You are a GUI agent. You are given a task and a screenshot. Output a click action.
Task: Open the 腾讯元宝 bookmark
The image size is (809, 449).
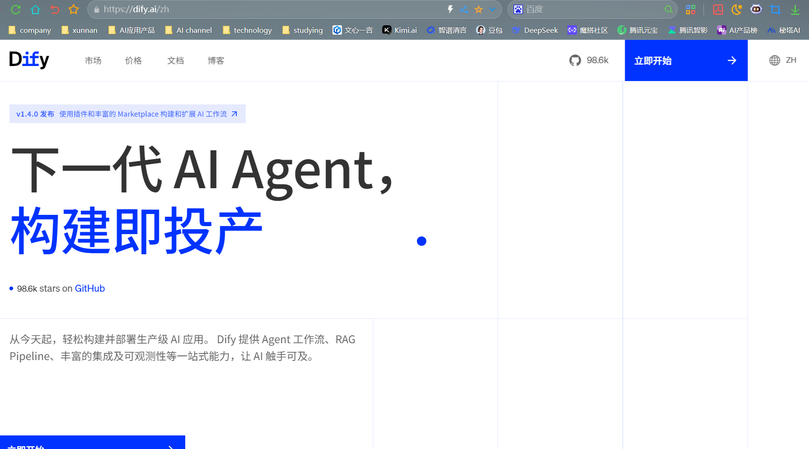[637, 30]
